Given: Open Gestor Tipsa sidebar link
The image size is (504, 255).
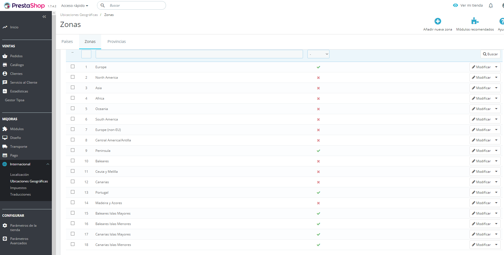Looking at the screenshot, I should (x=15, y=100).
